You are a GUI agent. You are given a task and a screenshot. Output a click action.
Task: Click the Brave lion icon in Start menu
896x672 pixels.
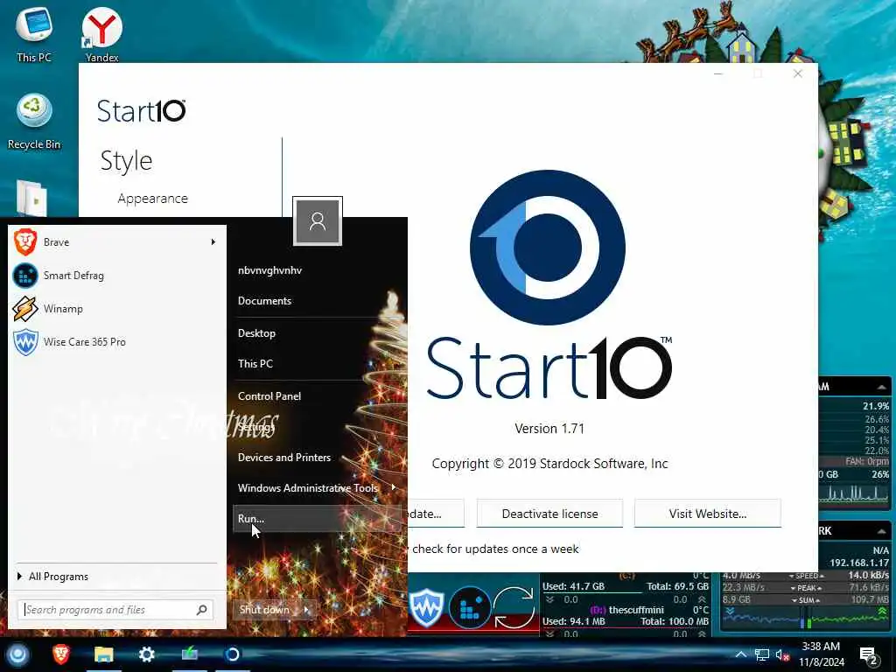click(x=25, y=241)
